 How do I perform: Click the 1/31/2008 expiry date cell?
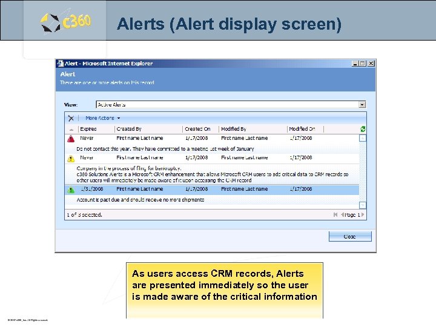coord(92,189)
